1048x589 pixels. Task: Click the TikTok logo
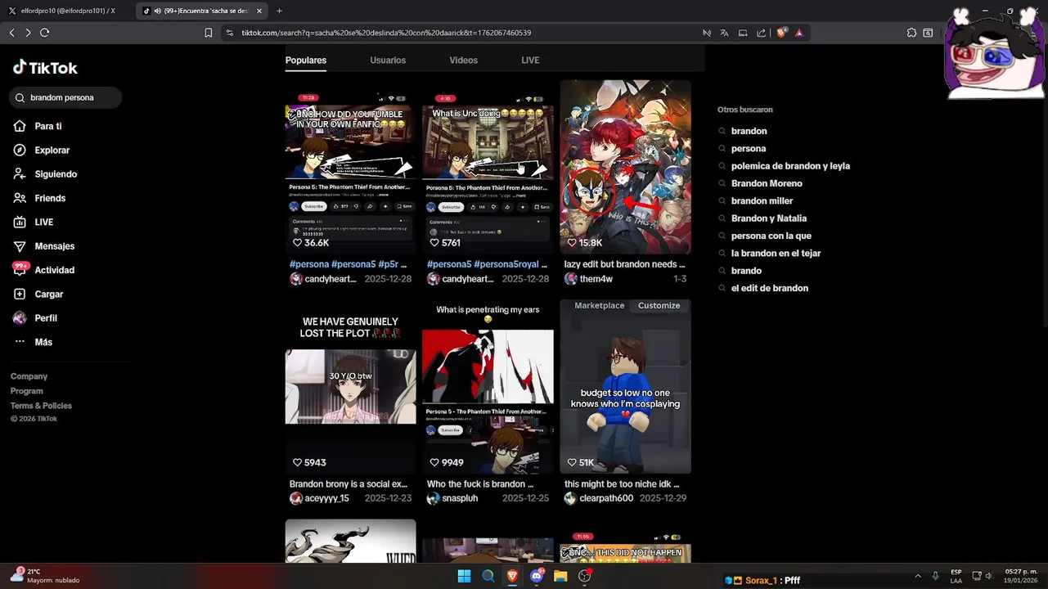pyautogui.click(x=45, y=68)
